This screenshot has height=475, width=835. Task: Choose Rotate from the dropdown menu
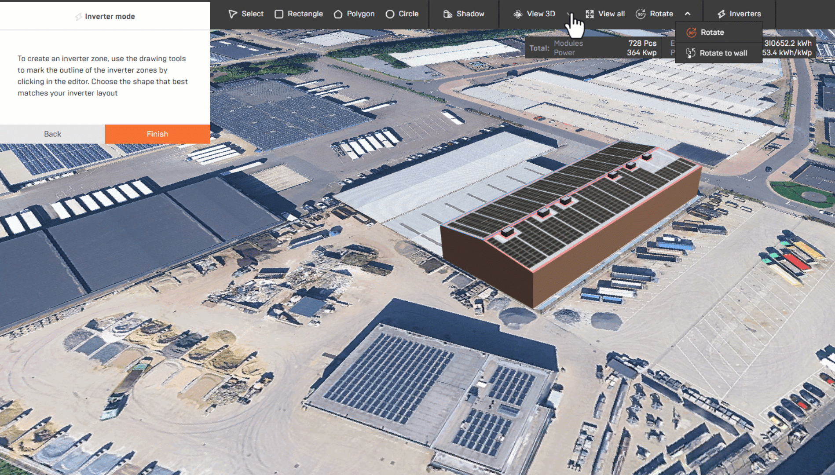712,33
